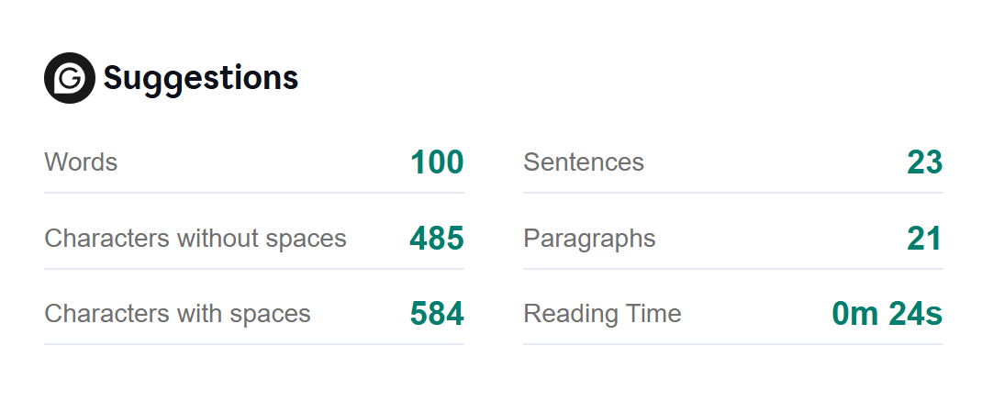Click the divider line beneath the Words row
This screenshot has width=982, height=413.
[x=254, y=193]
